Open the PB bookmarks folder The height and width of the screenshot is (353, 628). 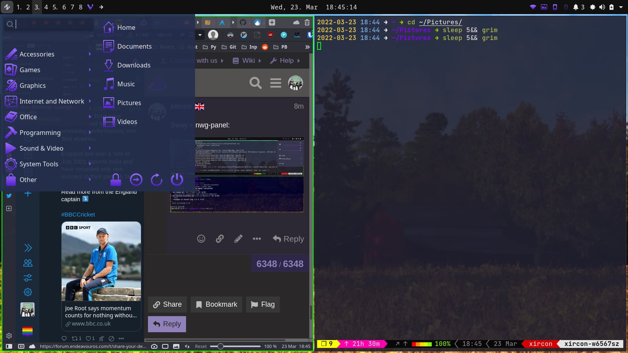click(x=281, y=47)
